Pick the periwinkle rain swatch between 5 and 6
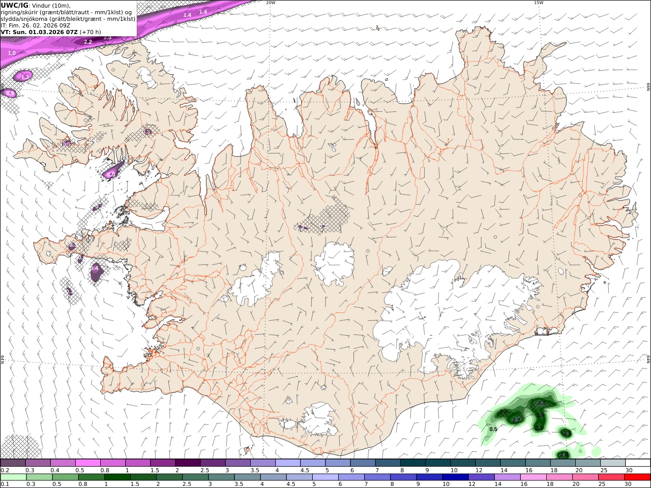 (325, 477)
